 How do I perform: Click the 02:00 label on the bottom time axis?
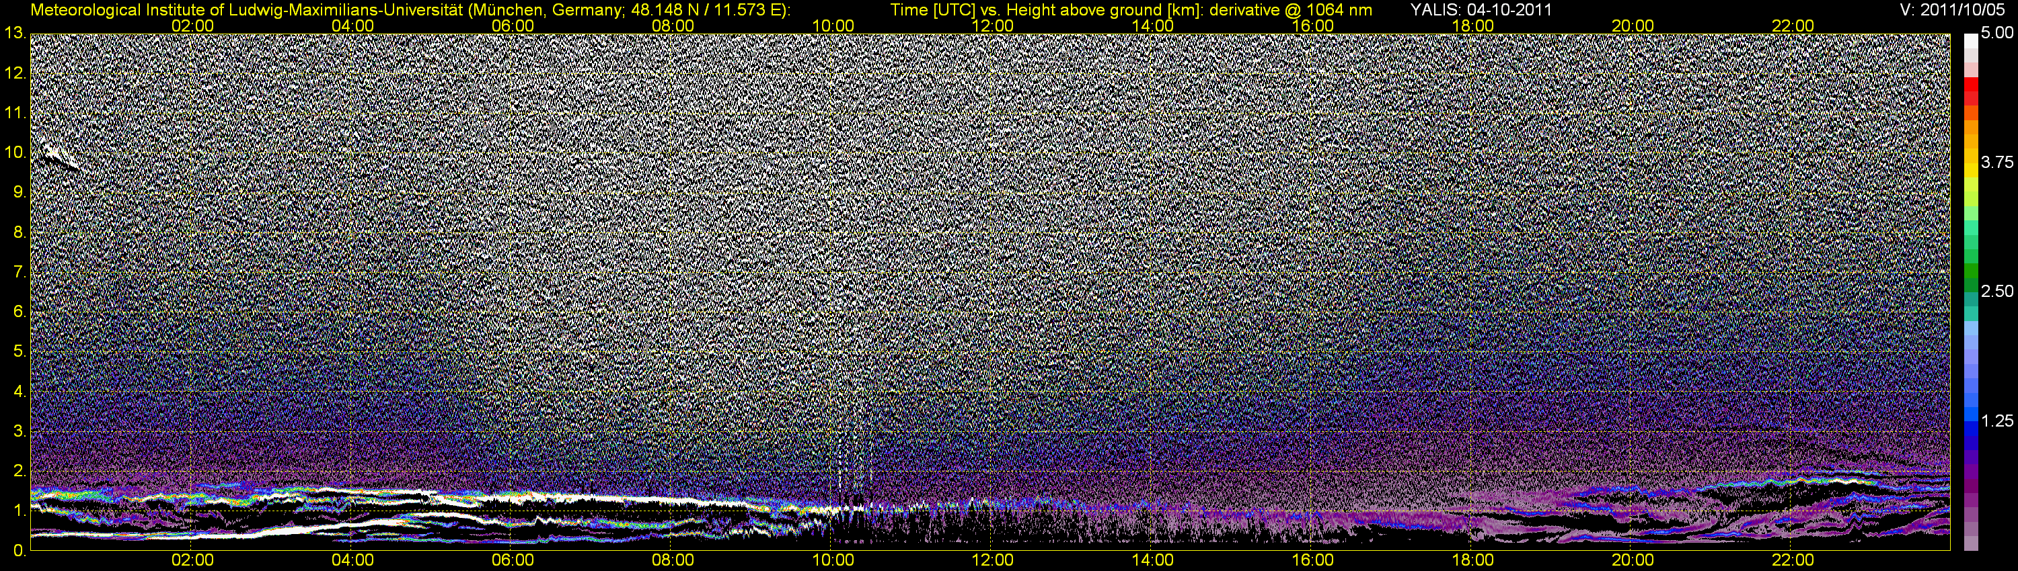click(192, 560)
